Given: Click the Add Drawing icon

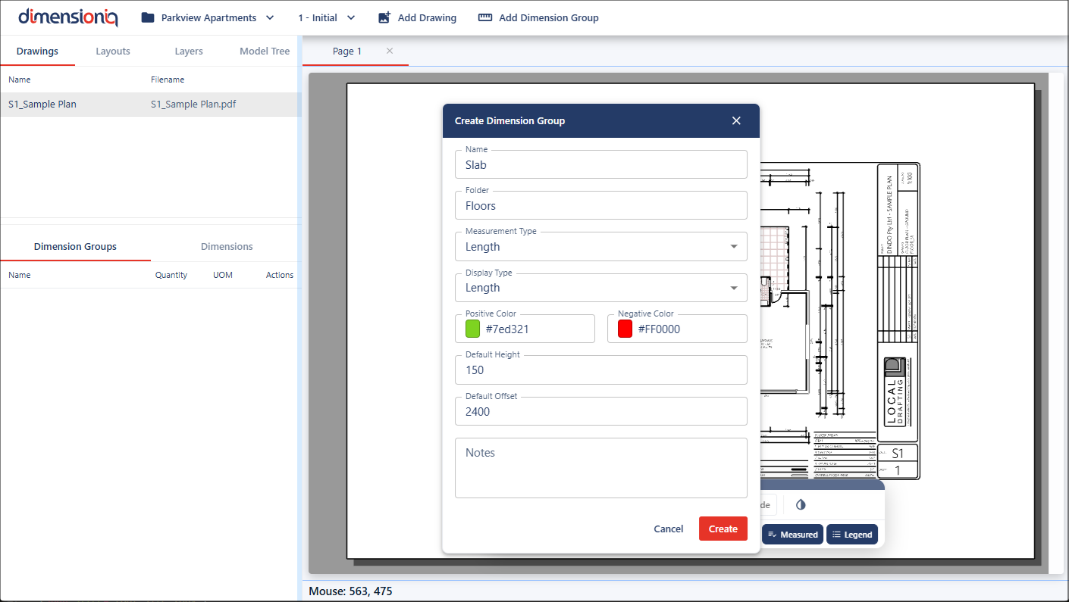Looking at the screenshot, I should 384,17.
